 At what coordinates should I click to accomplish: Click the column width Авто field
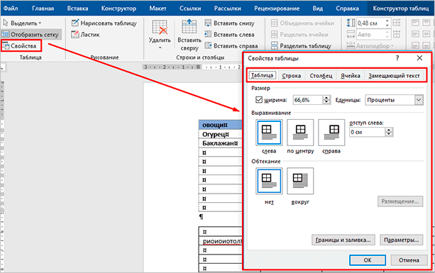(x=370, y=34)
